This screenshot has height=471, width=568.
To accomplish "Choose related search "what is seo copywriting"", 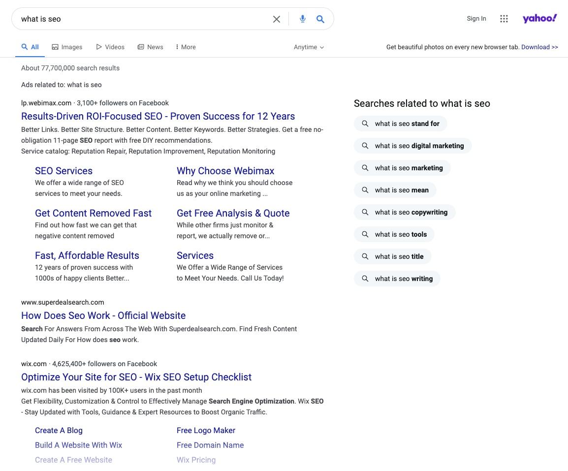I will pos(404,212).
